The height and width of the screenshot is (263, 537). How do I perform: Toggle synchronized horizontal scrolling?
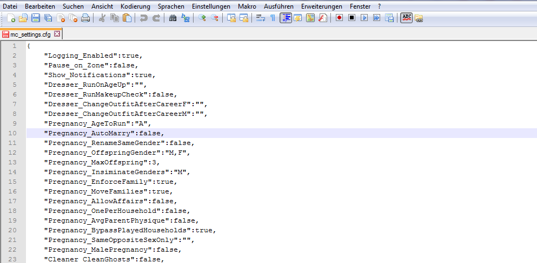[x=244, y=18]
